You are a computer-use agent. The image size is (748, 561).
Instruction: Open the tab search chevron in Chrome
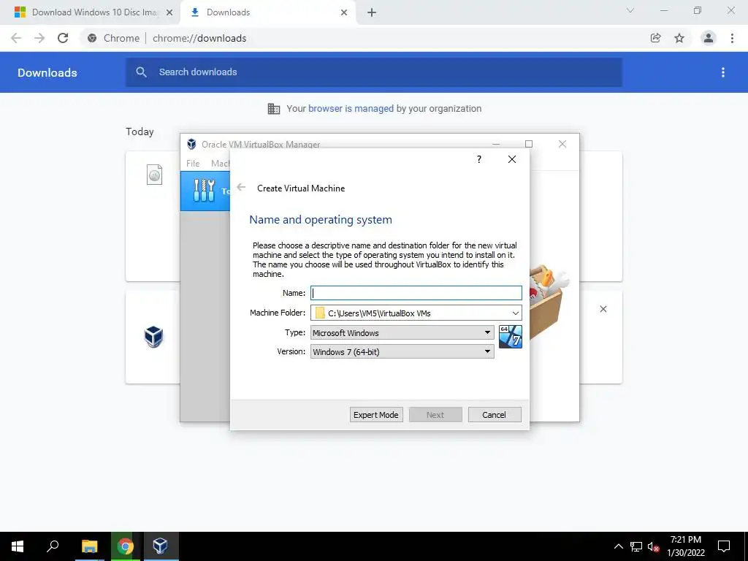pos(630,10)
